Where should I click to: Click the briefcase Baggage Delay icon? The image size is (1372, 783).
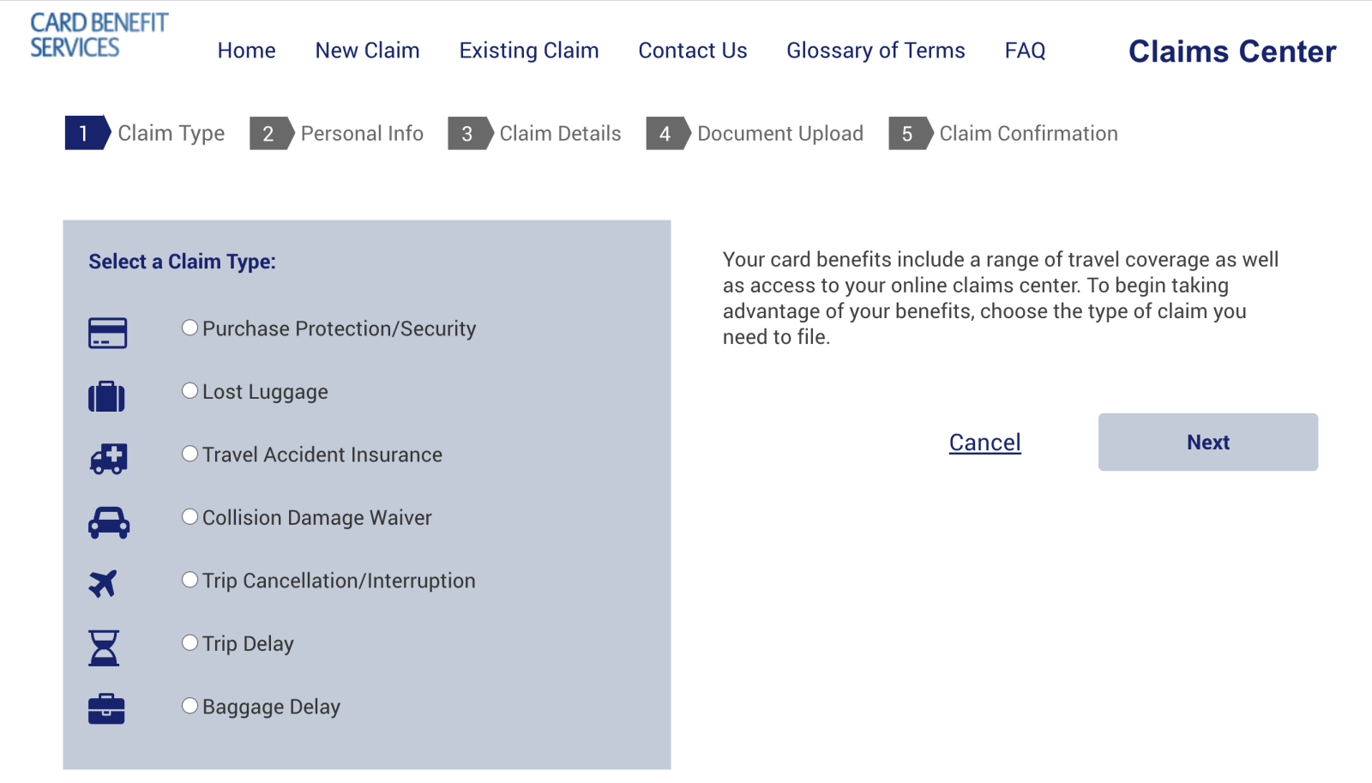tap(106, 709)
